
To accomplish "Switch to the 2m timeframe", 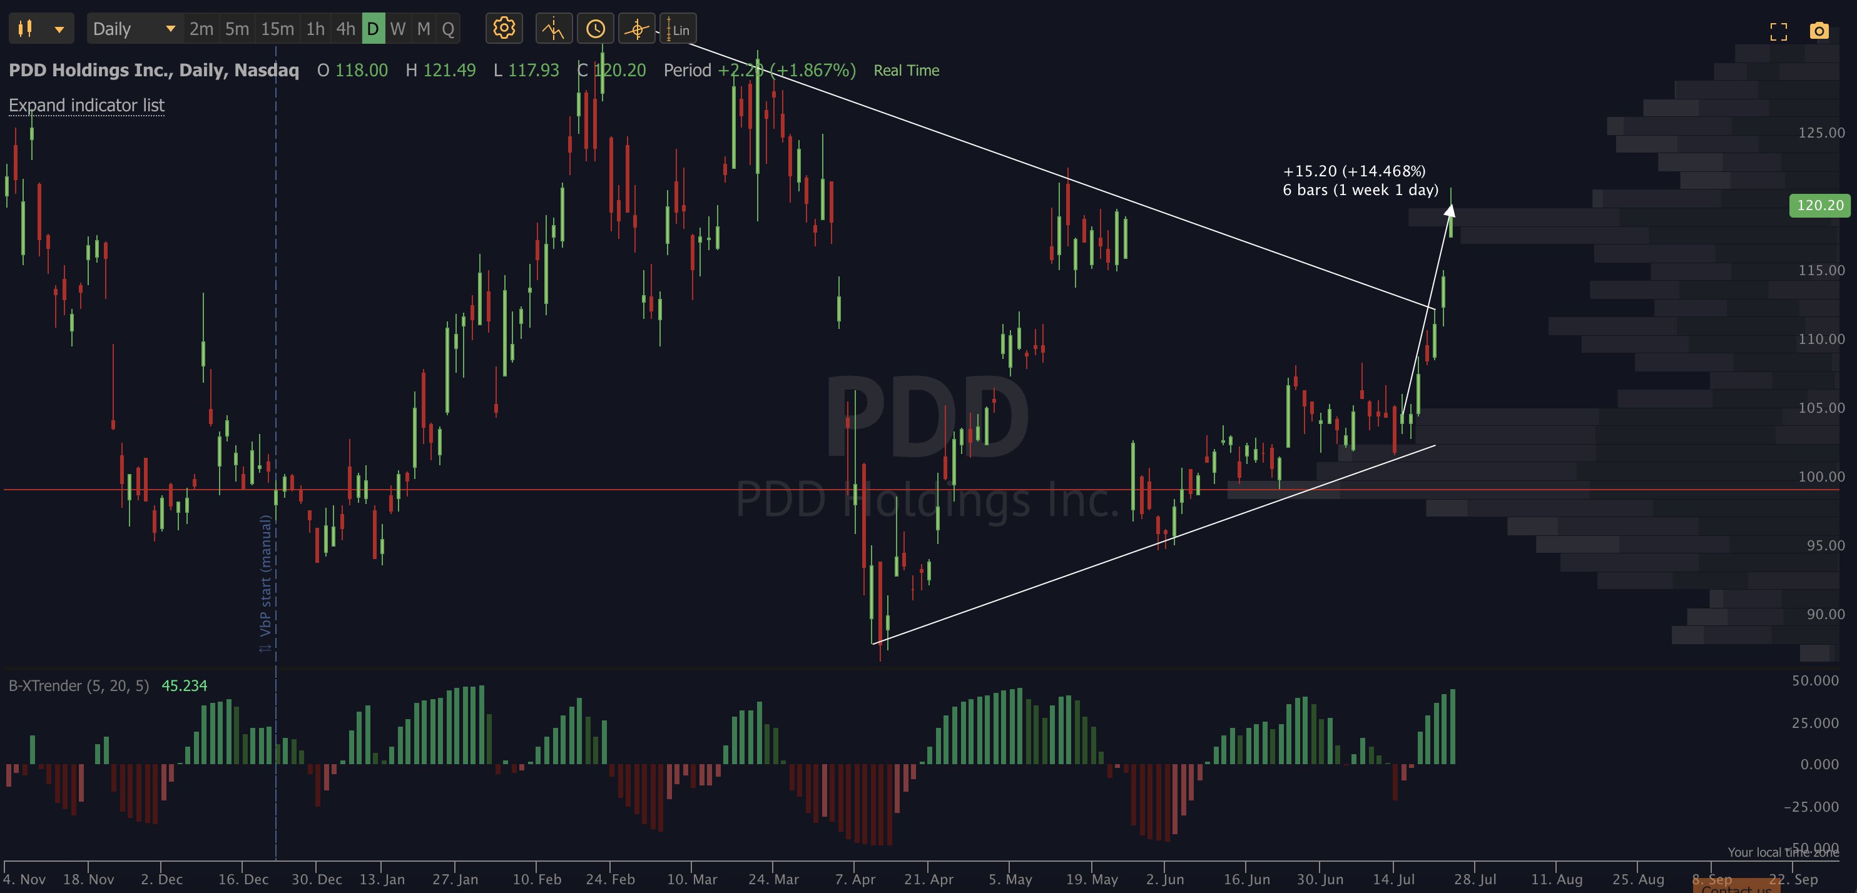I will [201, 29].
